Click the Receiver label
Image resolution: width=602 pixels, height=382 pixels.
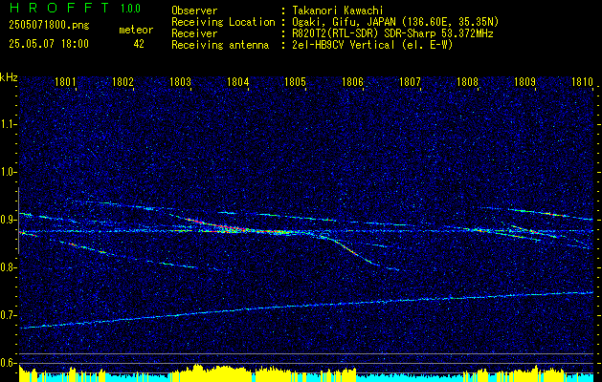pyautogui.click(x=194, y=33)
